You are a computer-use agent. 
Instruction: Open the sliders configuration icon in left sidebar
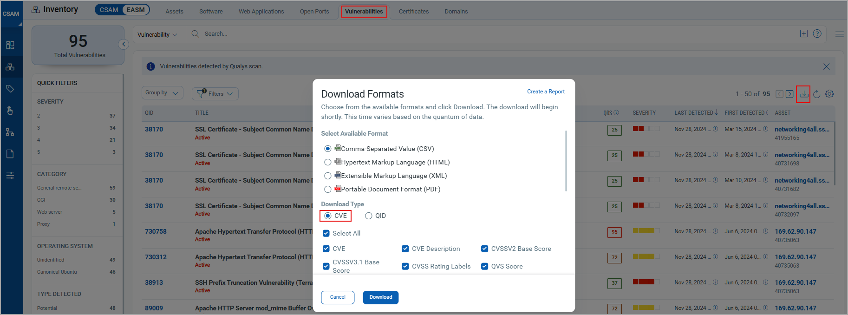(10, 176)
